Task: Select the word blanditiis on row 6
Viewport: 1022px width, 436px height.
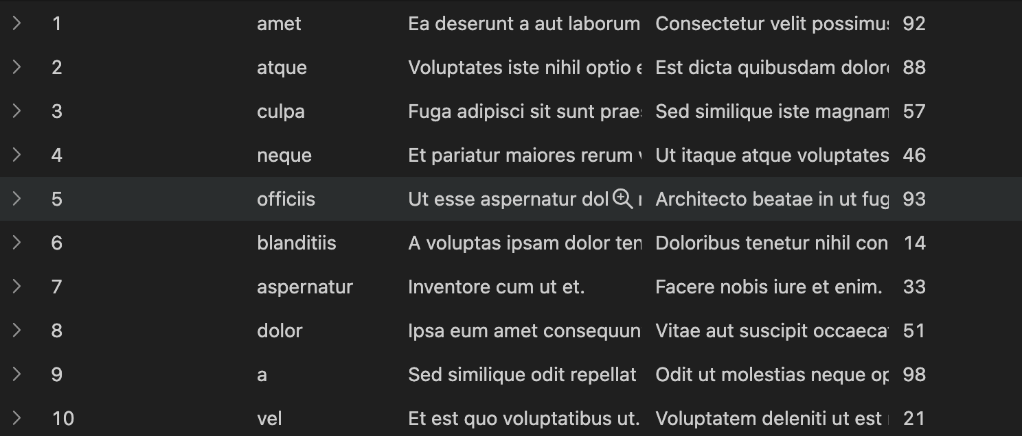Action: pyautogui.click(x=296, y=243)
